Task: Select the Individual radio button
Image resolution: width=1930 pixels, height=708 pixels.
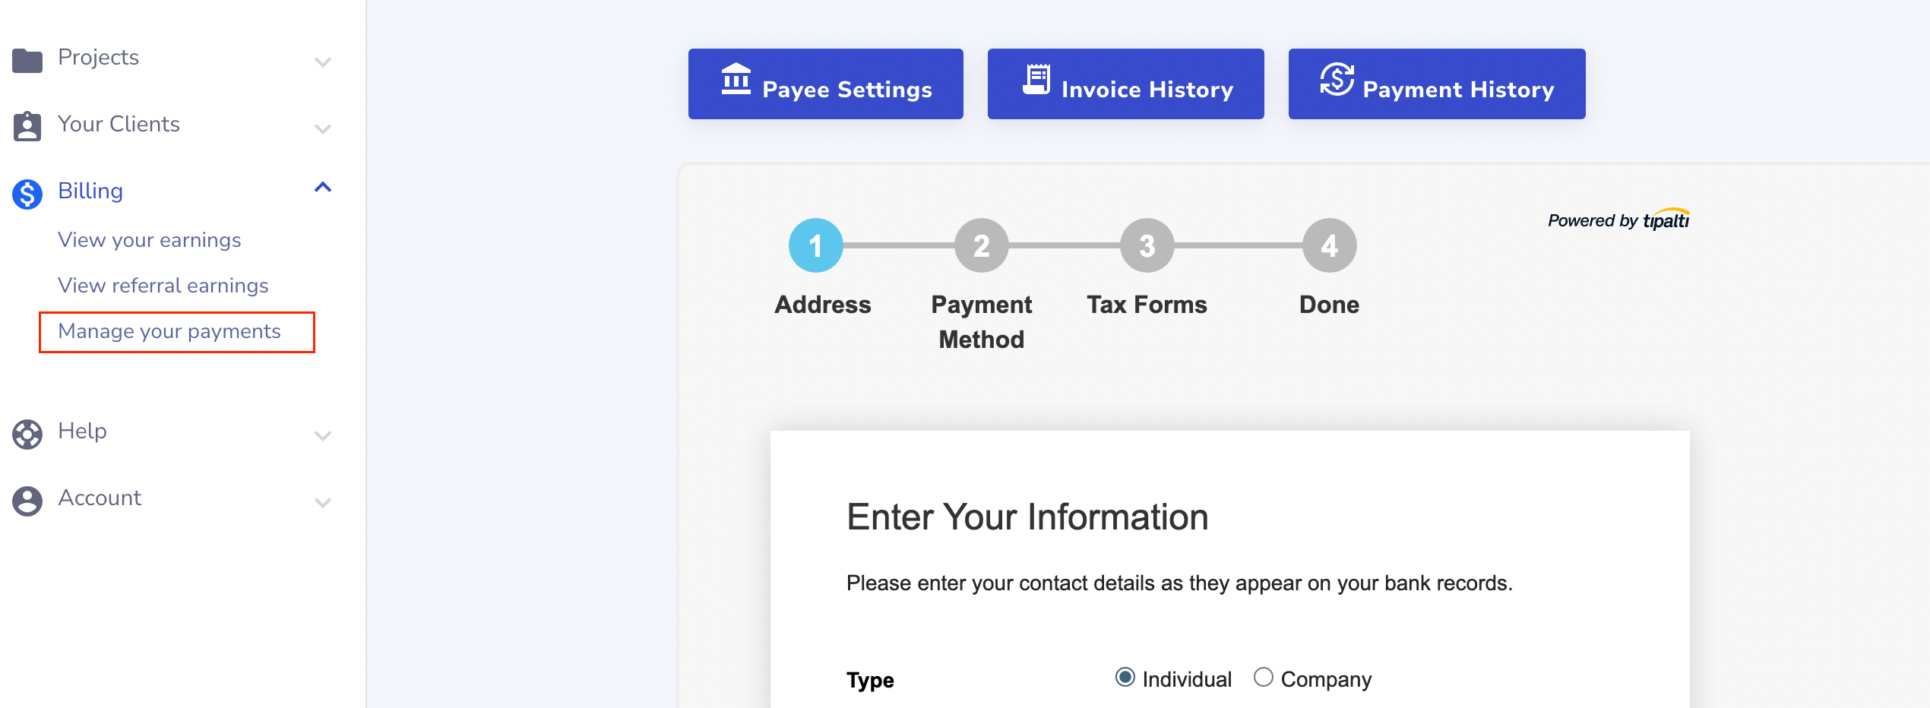Action: click(x=1124, y=676)
